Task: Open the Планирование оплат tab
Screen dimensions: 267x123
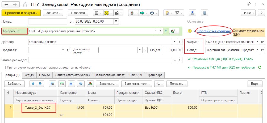Action: click(110, 75)
